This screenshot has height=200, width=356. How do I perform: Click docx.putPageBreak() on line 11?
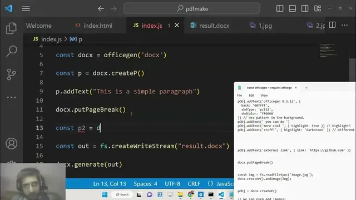coord(91,110)
